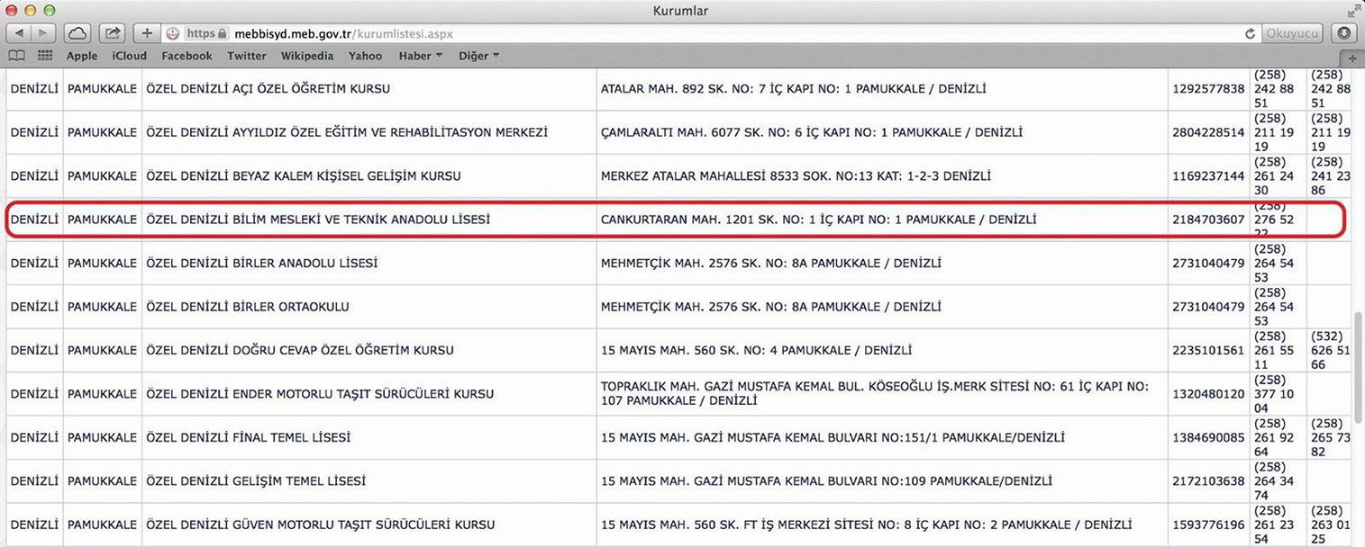The height and width of the screenshot is (547, 1365).
Task: Click the plus add bookmark button
Action: [x=147, y=33]
